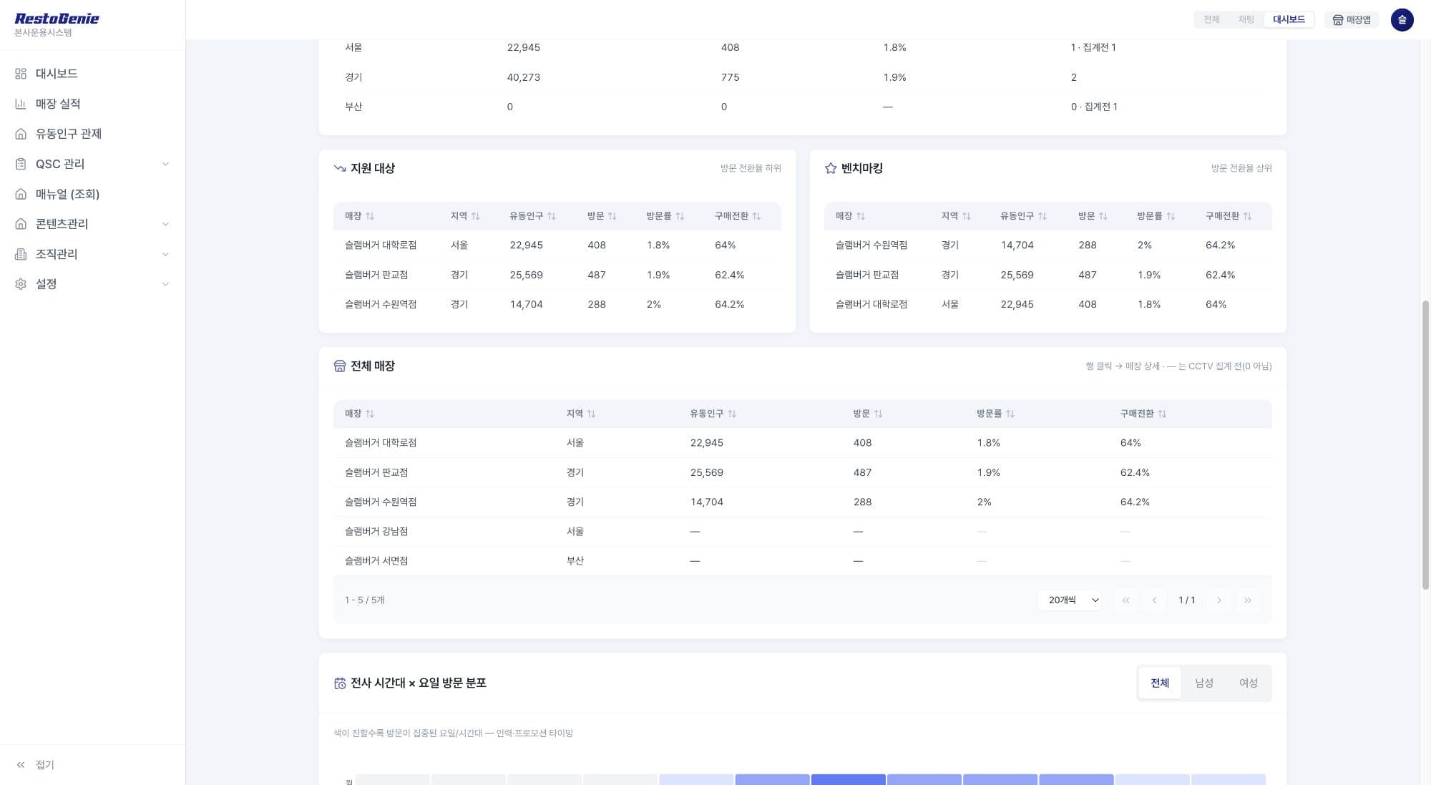
Task: Sort 전체 매장 table by 지역
Action: click(x=580, y=414)
